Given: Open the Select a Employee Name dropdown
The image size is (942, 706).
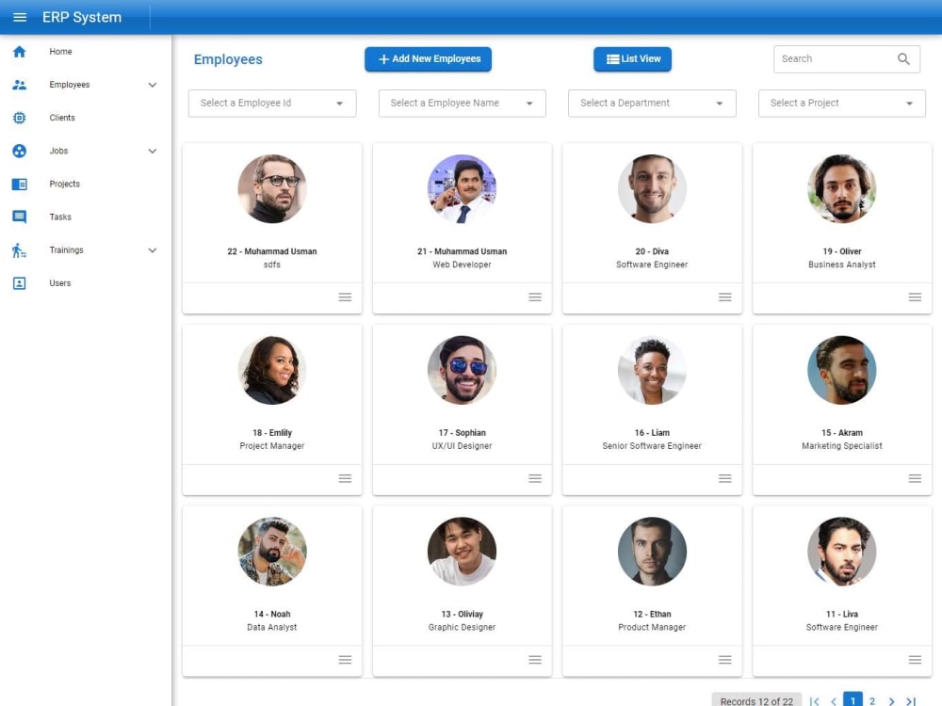Looking at the screenshot, I should point(462,104).
